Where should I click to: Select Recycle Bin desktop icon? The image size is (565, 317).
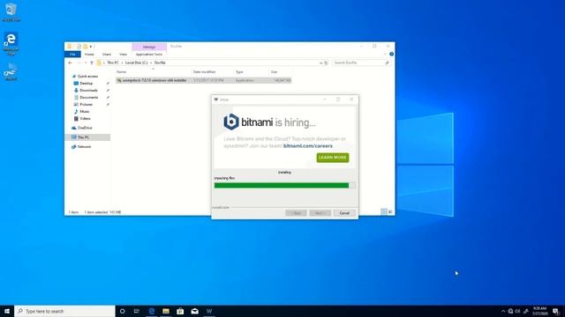(x=11, y=11)
